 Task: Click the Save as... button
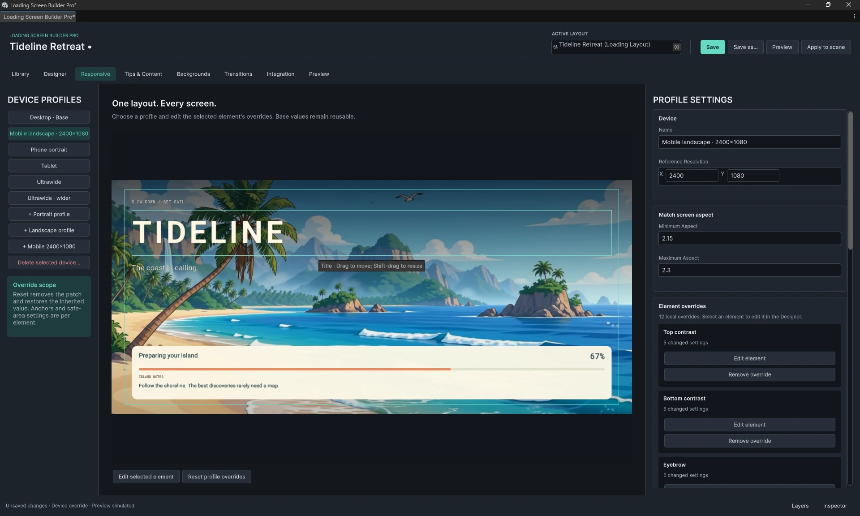(745, 47)
